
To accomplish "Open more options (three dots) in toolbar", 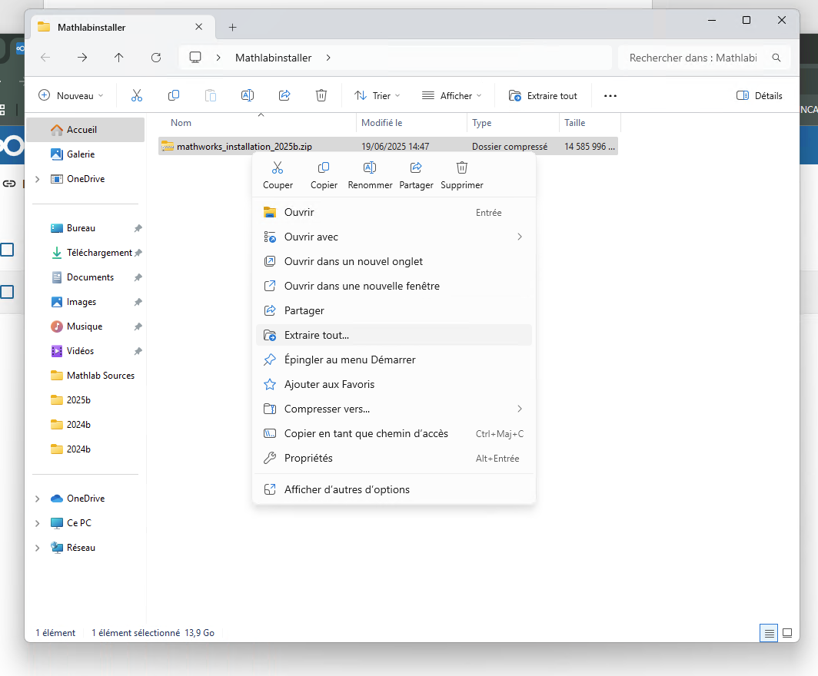I will 610,96.
